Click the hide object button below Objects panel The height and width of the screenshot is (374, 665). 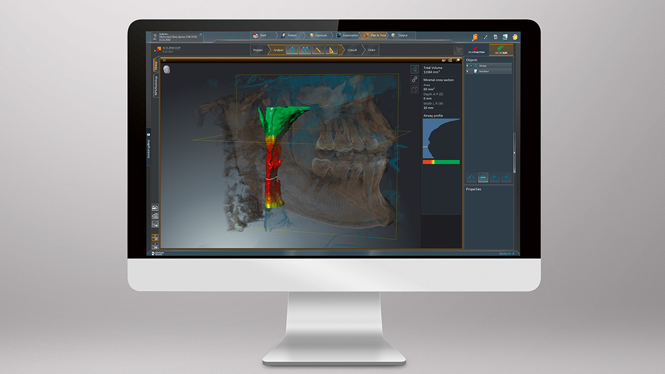coord(484,177)
